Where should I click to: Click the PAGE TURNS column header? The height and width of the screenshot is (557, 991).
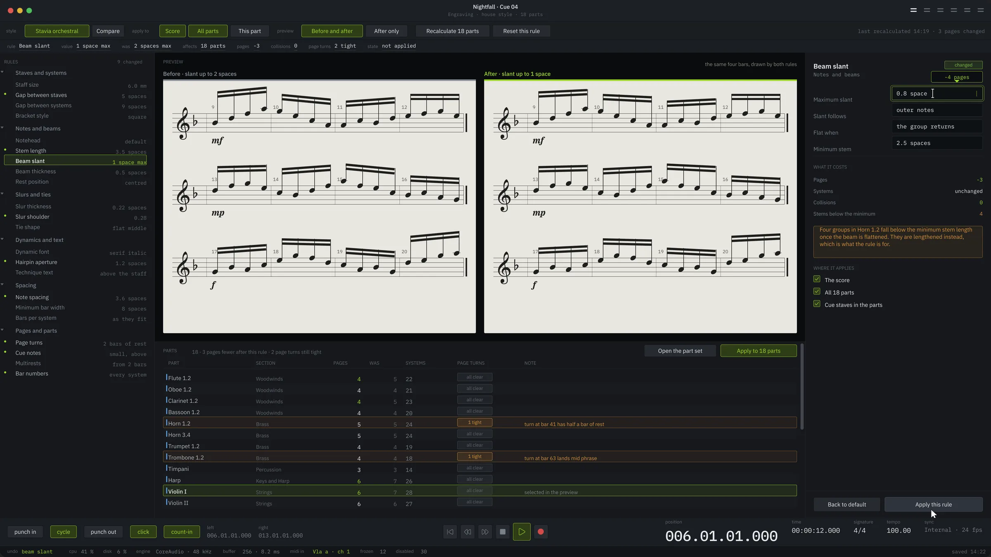pos(471,363)
